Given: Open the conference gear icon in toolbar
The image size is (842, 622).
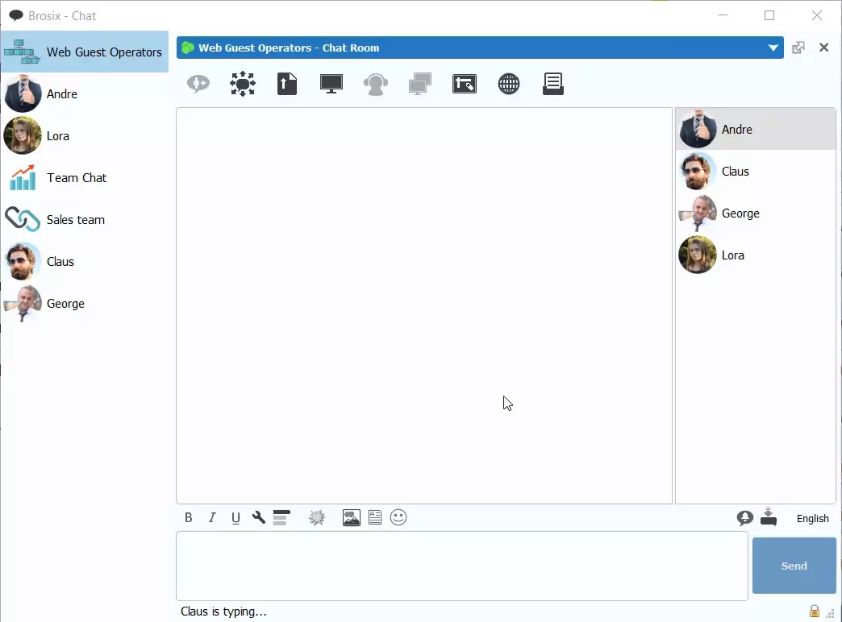Looking at the screenshot, I should 243,84.
